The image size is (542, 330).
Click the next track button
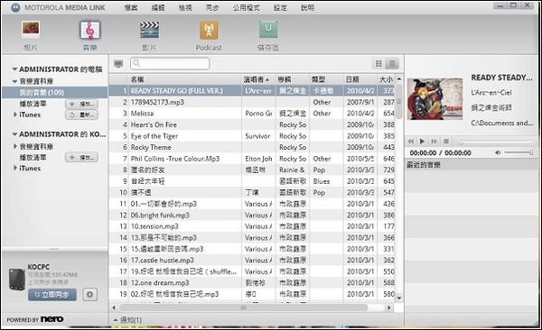[x=434, y=142]
